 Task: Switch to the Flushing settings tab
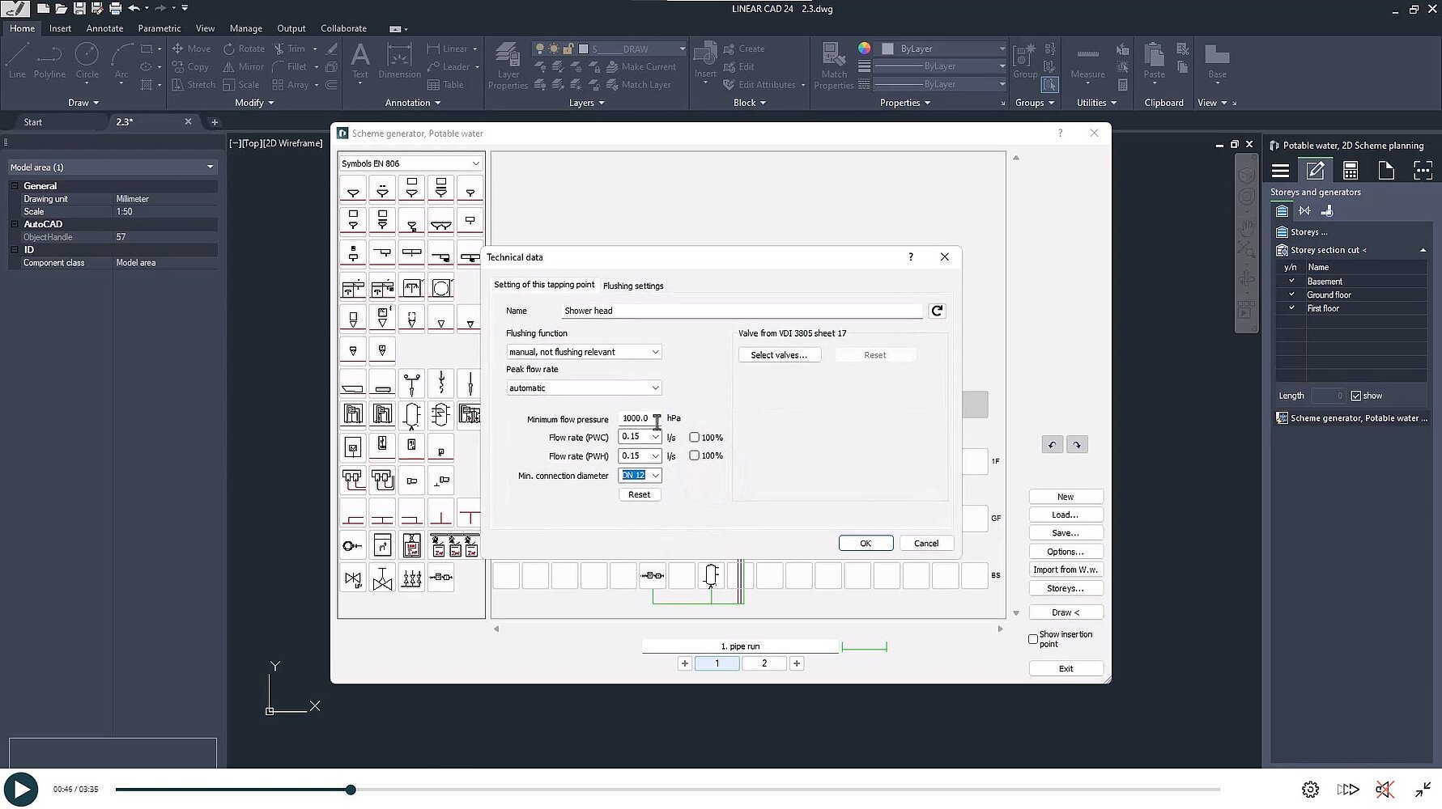632,286
